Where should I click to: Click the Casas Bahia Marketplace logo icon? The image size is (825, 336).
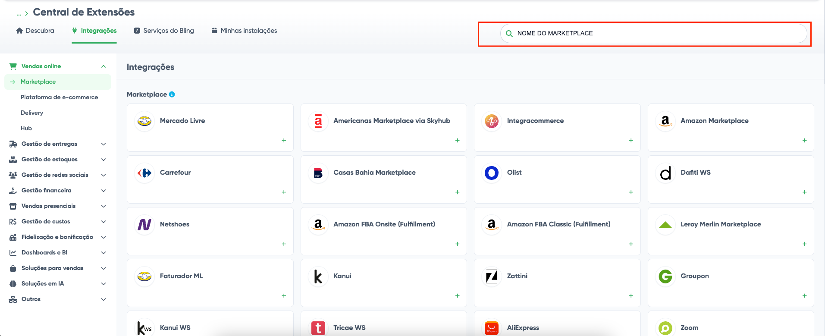pos(318,173)
